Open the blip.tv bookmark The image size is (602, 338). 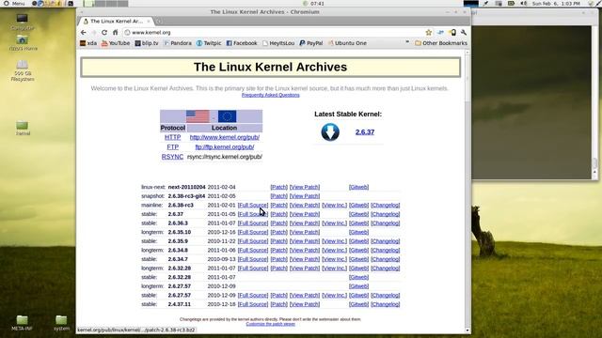pyautogui.click(x=147, y=43)
